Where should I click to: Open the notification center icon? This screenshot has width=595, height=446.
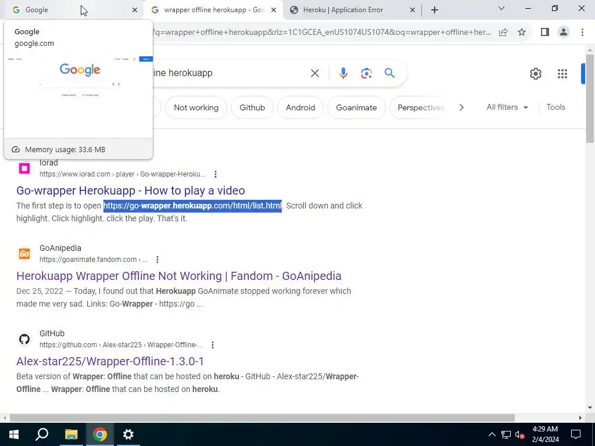(576, 434)
